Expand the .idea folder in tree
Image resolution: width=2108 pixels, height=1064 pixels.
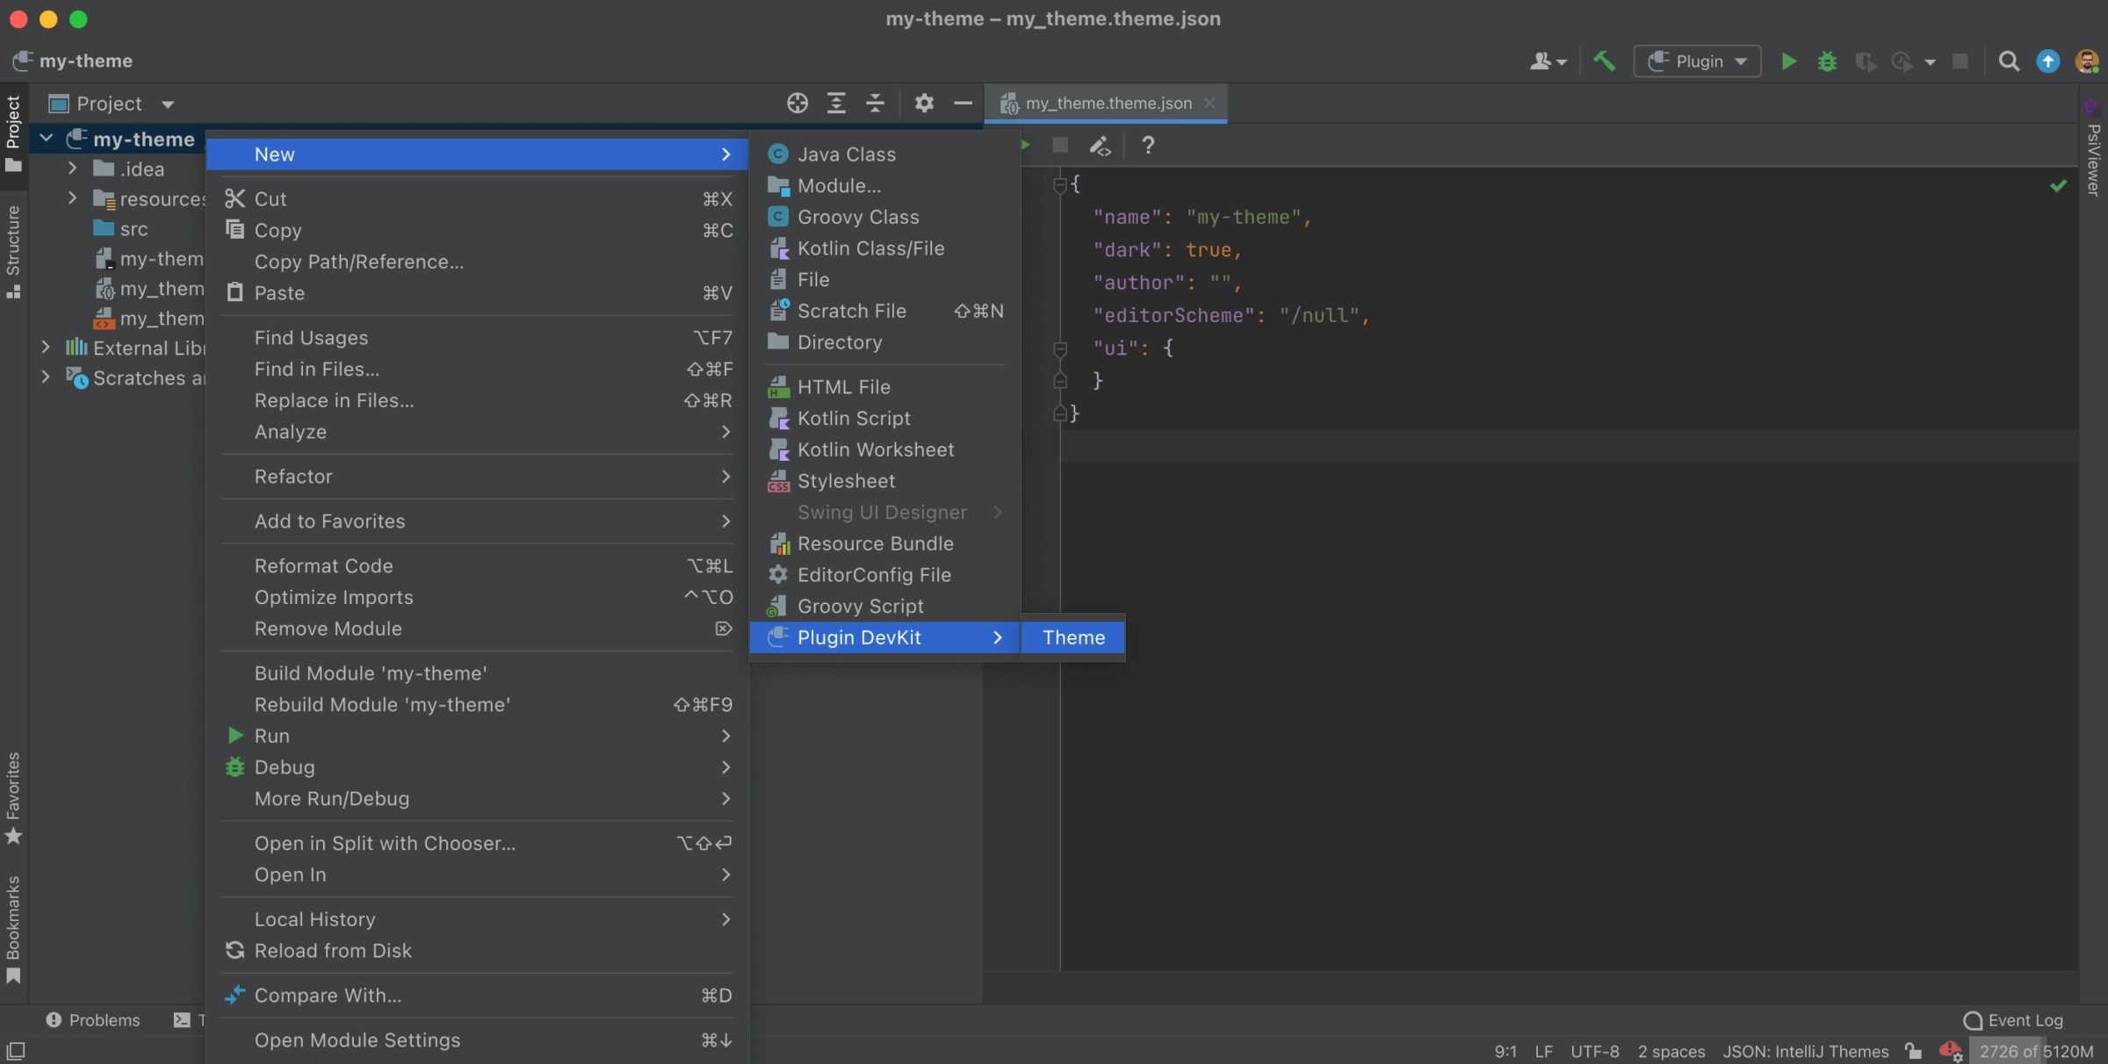[x=73, y=169]
